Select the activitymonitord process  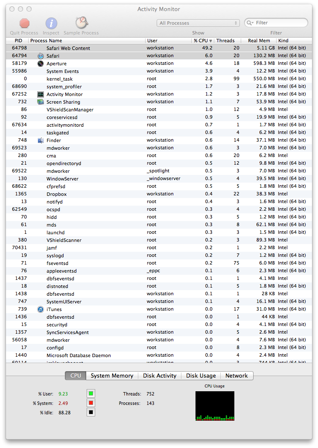159,125
